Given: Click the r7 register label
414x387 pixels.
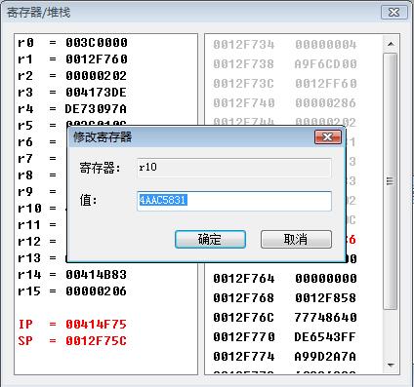Looking at the screenshot, I should [25, 159].
